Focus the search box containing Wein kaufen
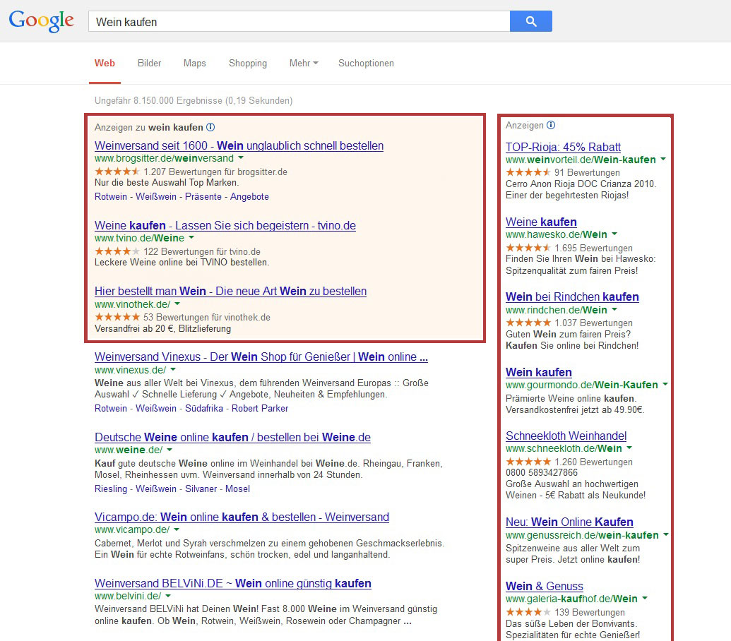731x641 pixels. pyautogui.click(x=299, y=21)
